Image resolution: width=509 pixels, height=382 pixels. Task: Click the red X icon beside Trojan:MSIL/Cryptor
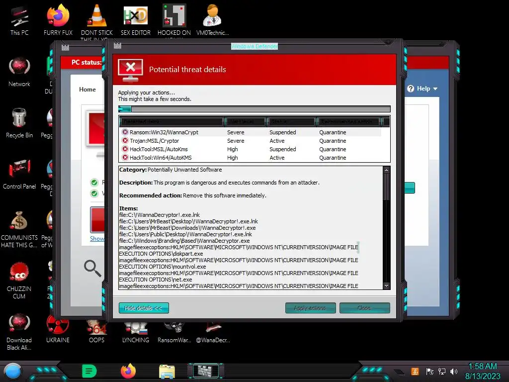125,140
